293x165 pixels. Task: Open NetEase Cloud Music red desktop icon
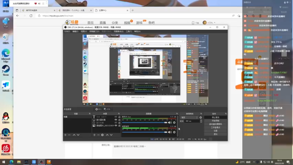[x=6, y=150]
